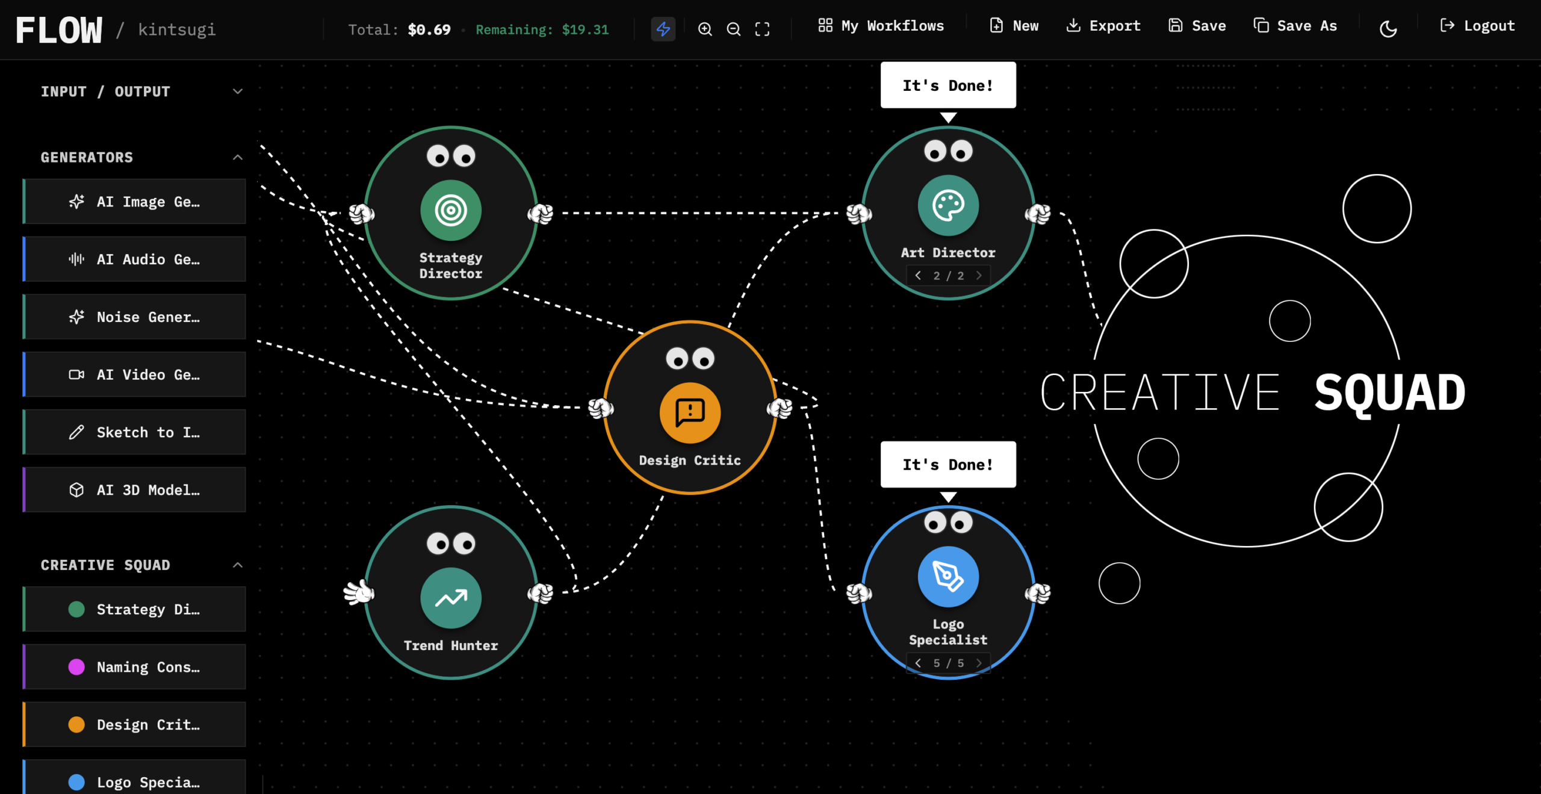1541x794 pixels.
Task: Toggle dark mode with moon icon
Action: pos(1388,29)
